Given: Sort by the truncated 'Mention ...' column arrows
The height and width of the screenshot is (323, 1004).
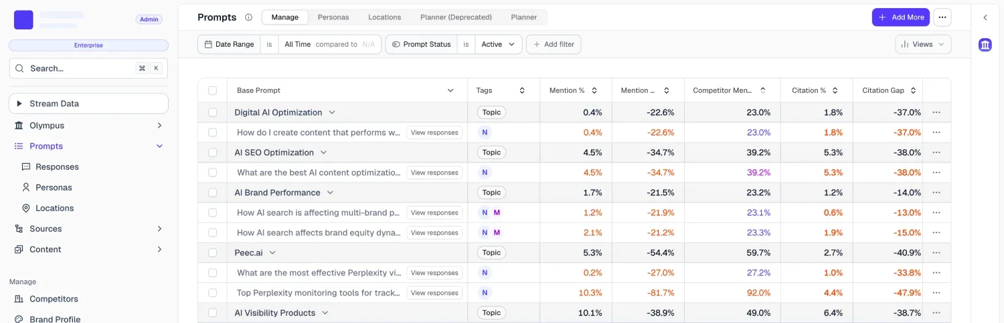Looking at the screenshot, I should click(x=666, y=90).
